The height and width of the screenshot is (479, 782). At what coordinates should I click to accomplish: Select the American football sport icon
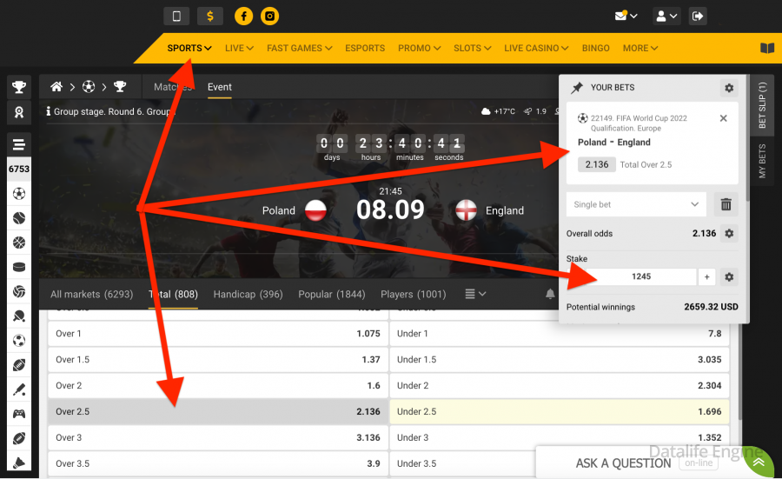pos(19,365)
